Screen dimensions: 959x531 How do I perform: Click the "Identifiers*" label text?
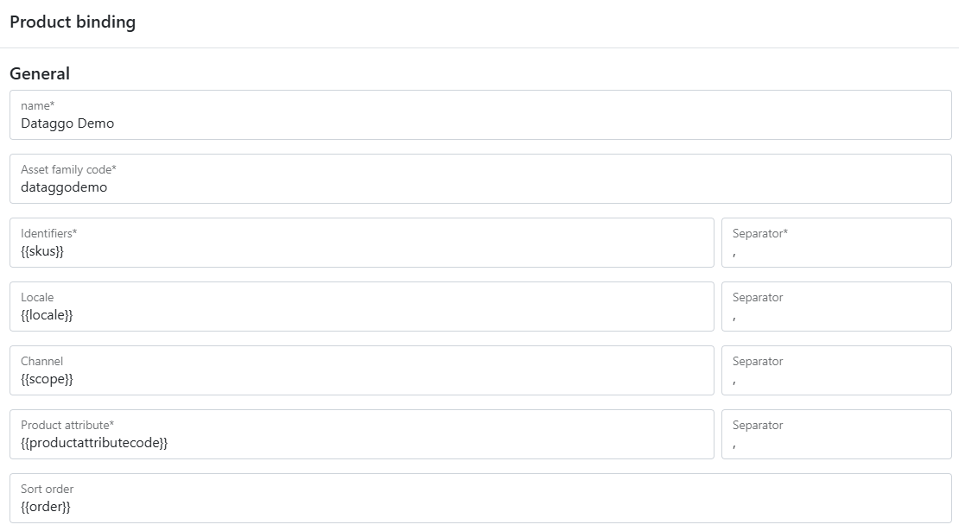(x=49, y=233)
